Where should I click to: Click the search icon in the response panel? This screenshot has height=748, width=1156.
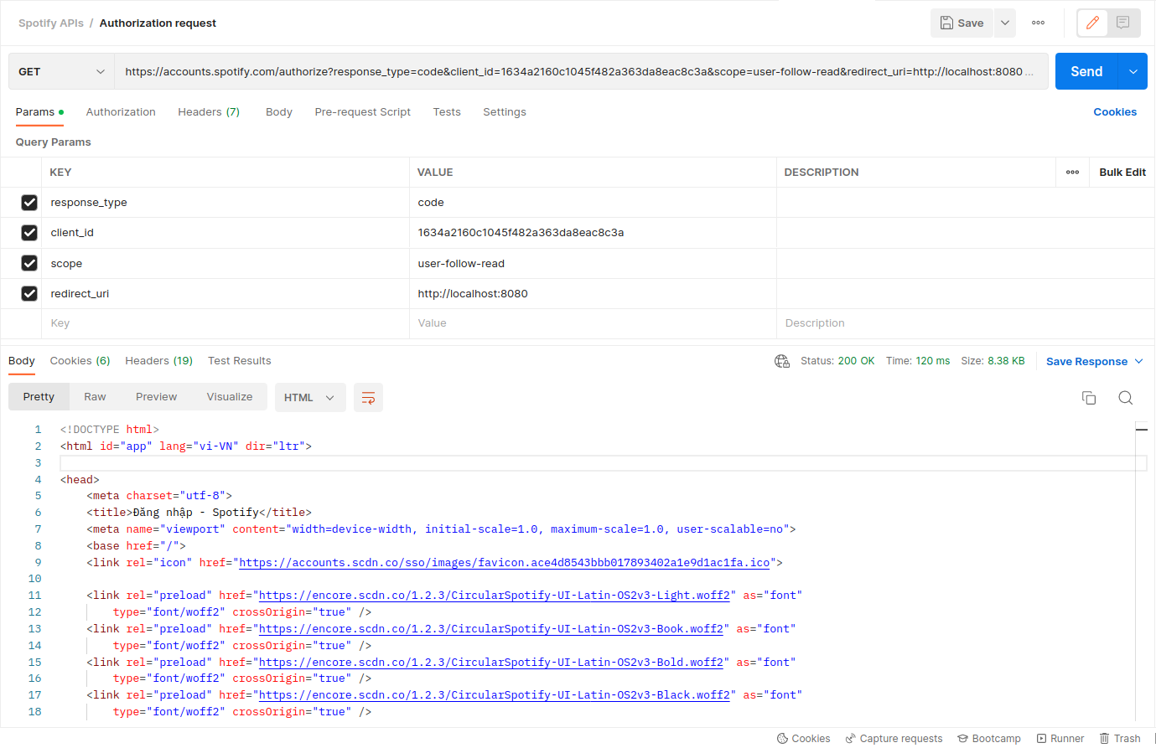[1125, 397]
